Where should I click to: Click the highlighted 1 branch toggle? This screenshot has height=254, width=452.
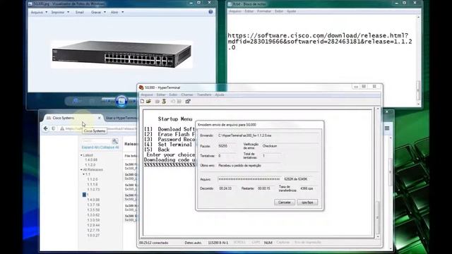pyautogui.click(x=84, y=195)
